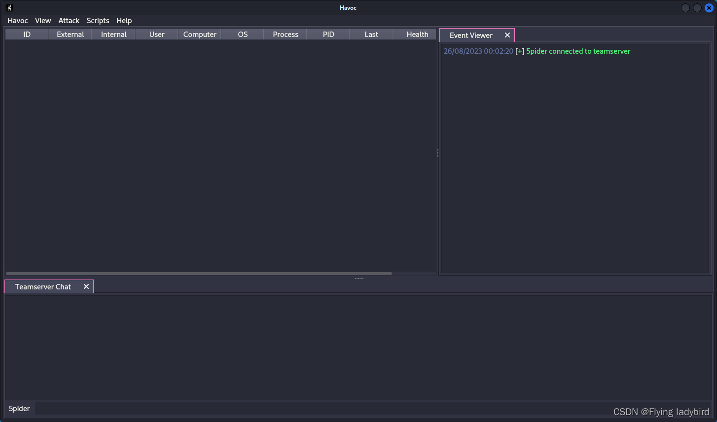This screenshot has width=717, height=422.
Task: Sort sessions by User column header
Action: point(157,35)
